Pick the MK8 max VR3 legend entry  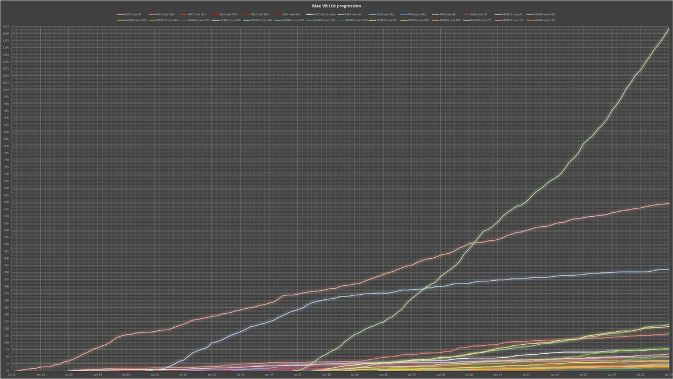(413, 14)
